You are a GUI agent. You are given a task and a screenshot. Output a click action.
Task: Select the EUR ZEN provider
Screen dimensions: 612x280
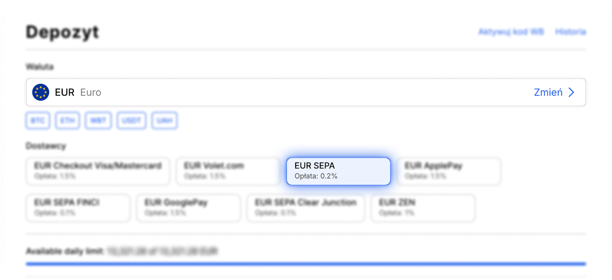coord(423,208)
